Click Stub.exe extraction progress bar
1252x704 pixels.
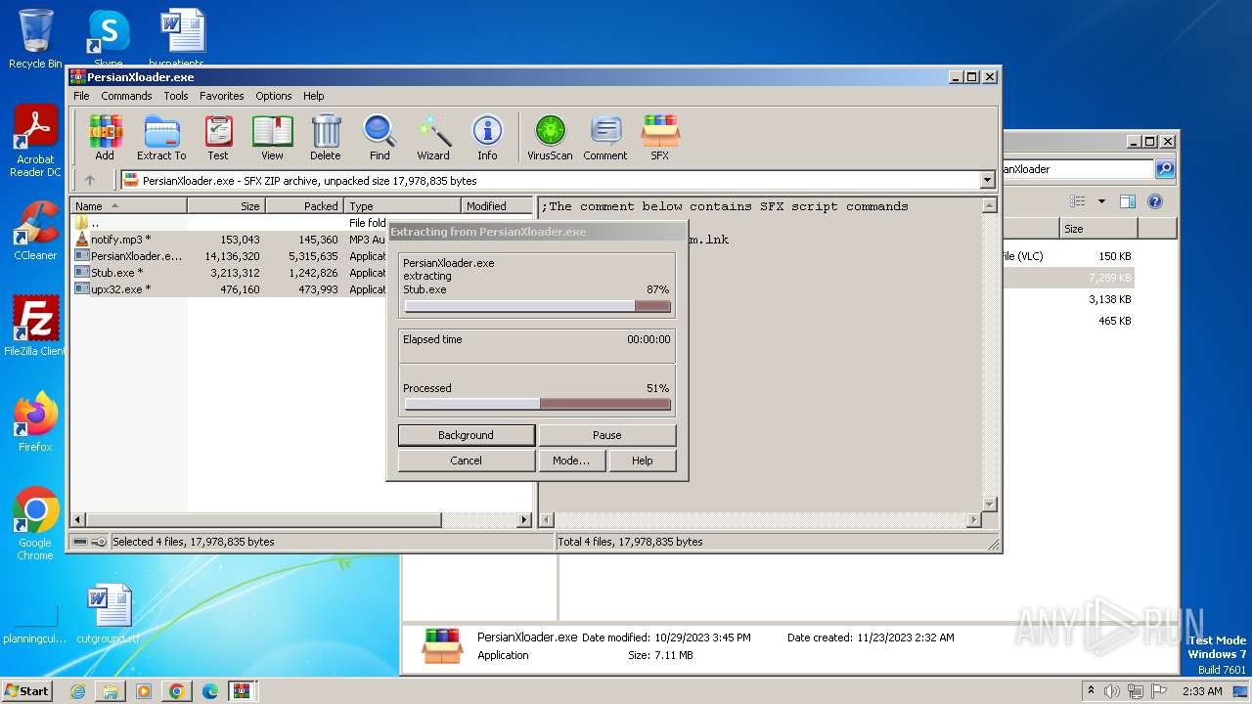538,306
